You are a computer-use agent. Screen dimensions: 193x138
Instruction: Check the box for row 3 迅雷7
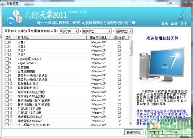[x=7, y=54]
